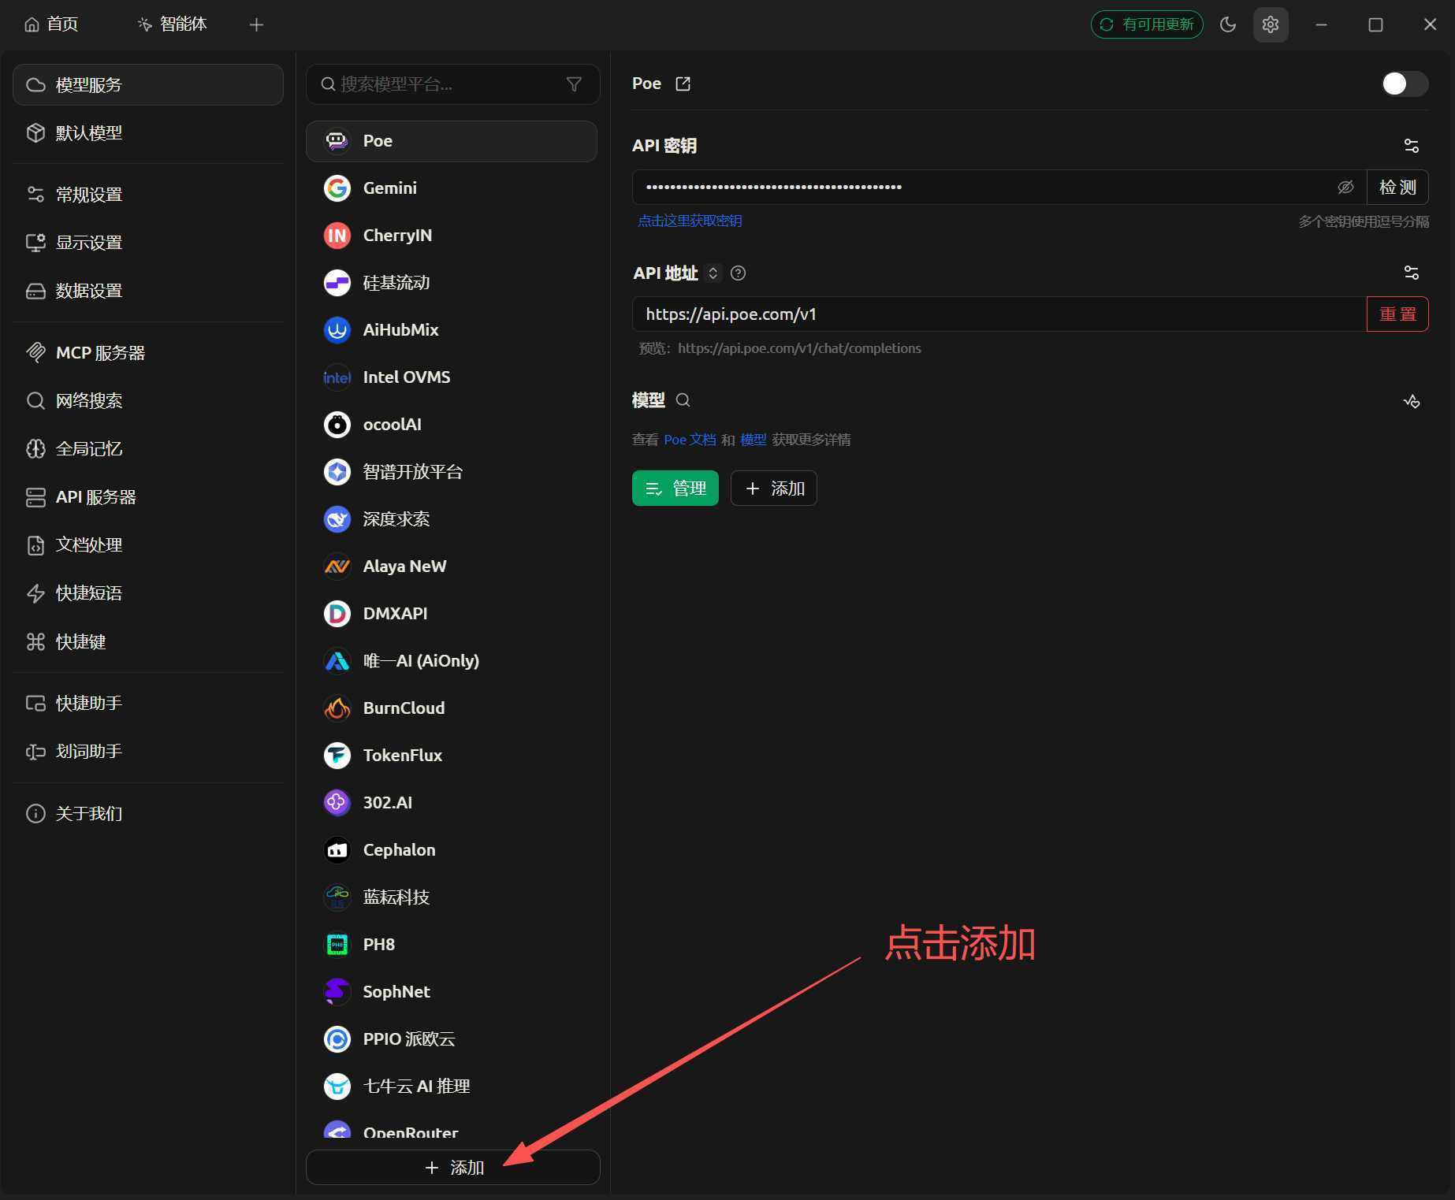Click 点击这里获取密钥 link
Viewport: 1455px width, 1200px height.
[x=689, y=221]
